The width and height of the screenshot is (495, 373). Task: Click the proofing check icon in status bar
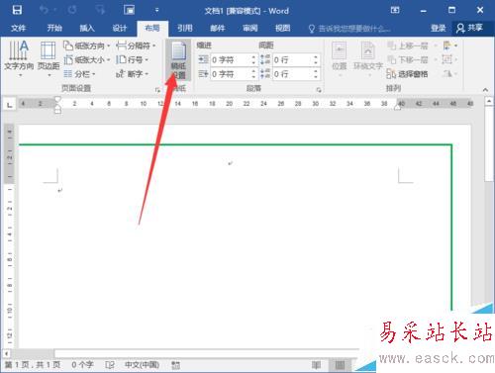click(110, 365)
